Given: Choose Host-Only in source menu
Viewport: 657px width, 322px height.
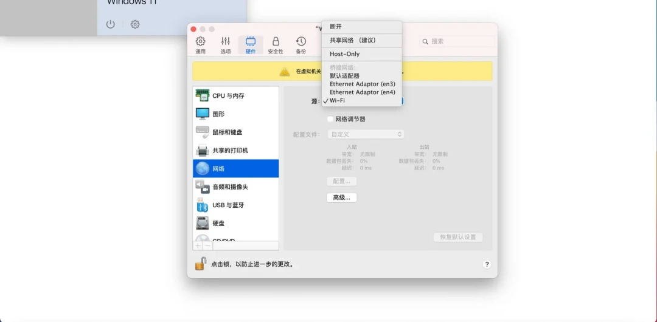Looking at the screenshot, I should (361, 54).
